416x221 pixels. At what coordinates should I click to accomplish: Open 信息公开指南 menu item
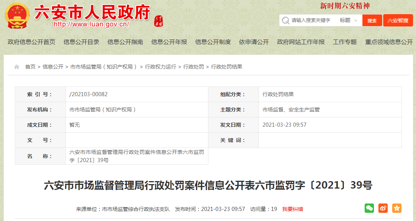[x=125, y=42]
